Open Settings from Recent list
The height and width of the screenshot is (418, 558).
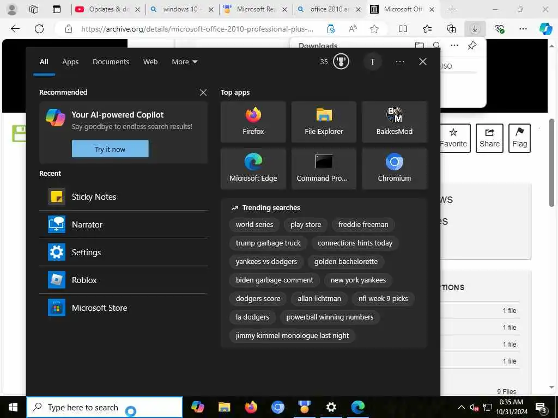click(x=124, y=253)
